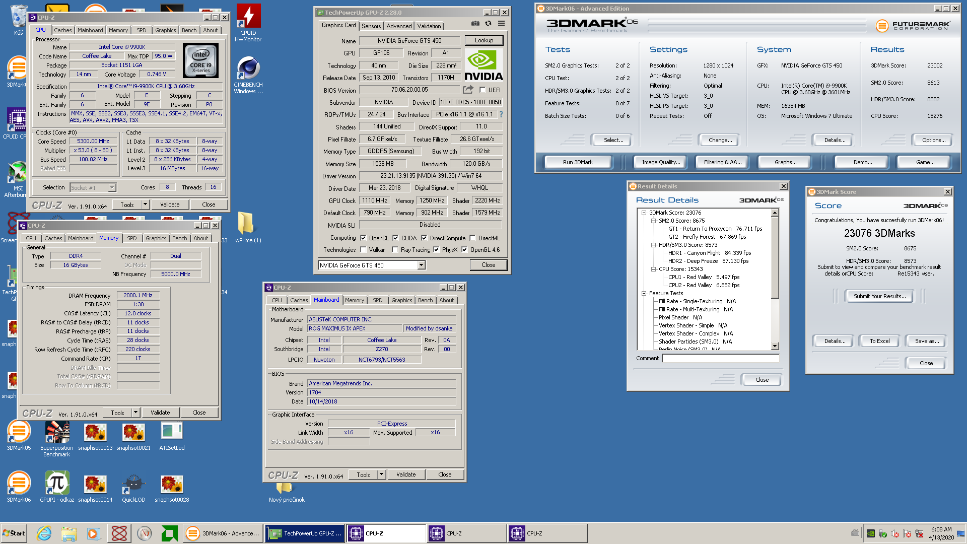Click the Start button on the taskbar
This screenshot has height=544, width=967.
pos(14,533)
